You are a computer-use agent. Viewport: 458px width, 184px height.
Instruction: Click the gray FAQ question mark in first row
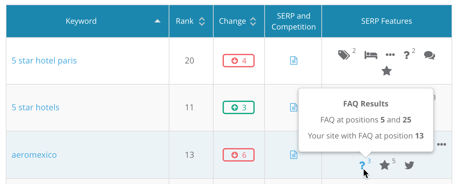[407, 55]
